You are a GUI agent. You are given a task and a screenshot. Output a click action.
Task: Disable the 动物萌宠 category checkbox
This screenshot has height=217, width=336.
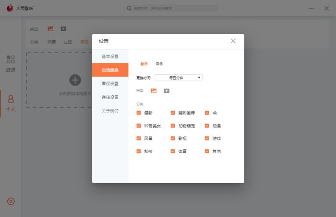click(173, 126)
